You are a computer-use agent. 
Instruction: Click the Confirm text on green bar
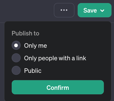[58, 88]
